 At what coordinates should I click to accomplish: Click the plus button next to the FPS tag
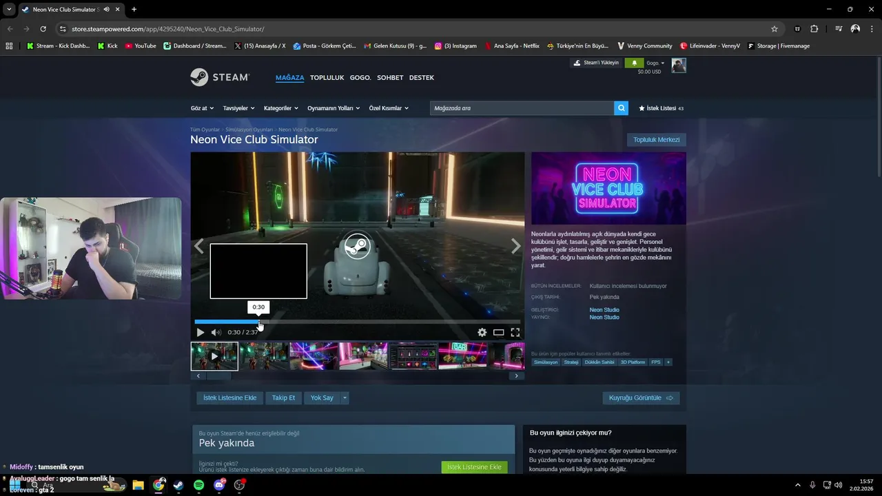[x=668, y=362]
